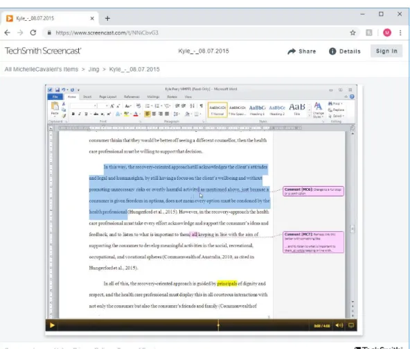Screen dimensions: 410x349
Task: Click the Sort icon in Paragraph group
Action: coord(193,106)
